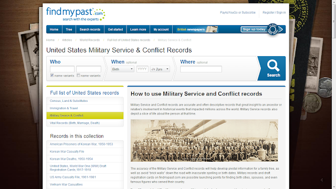Open the +/- 2yrs range dropdown
Image resolution: width=336 pixels, height=189 pixels.
pyautogui.click(x=160, y=69)
